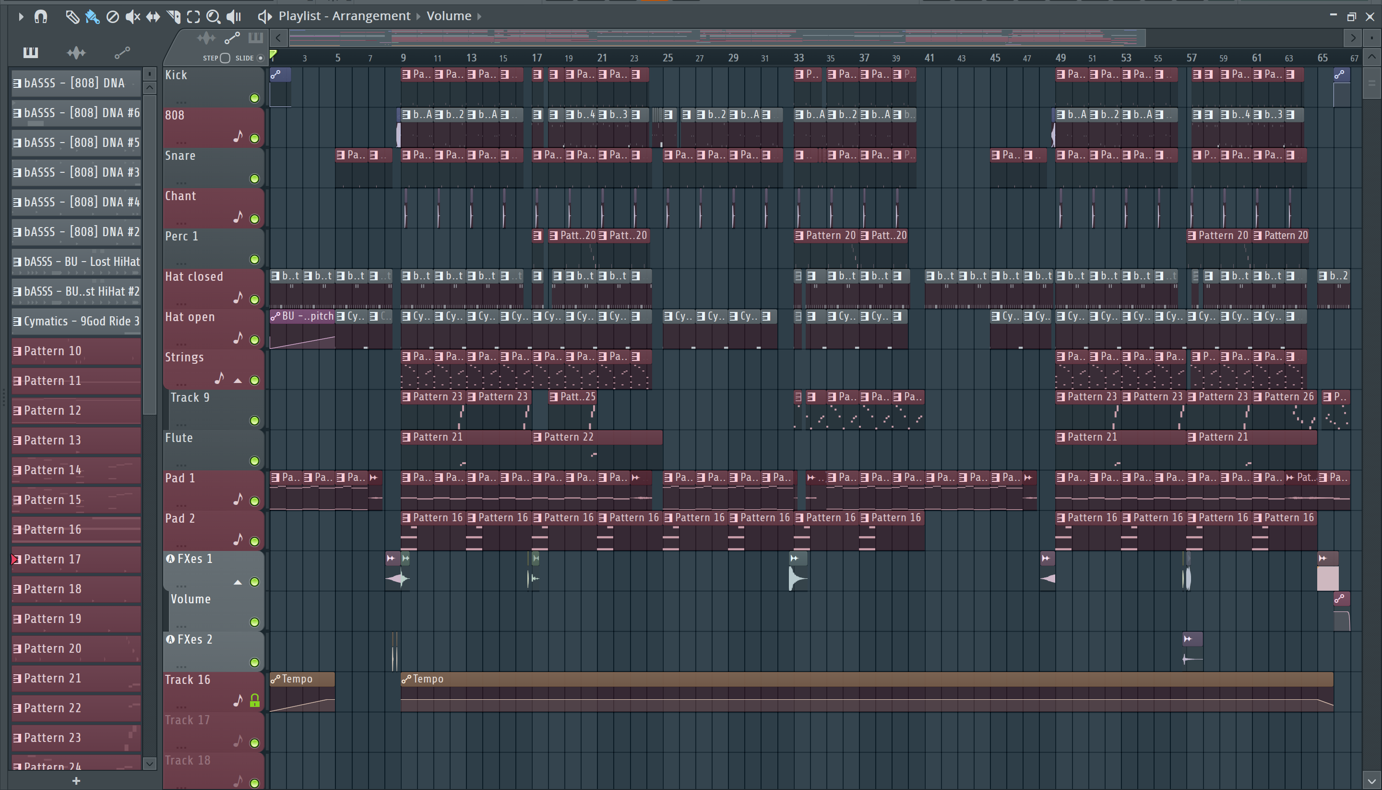Viewport: 1382px width, 790px height.
Task: Select the Select tool dashed-square icon
Action: click(x=194, y=17)
